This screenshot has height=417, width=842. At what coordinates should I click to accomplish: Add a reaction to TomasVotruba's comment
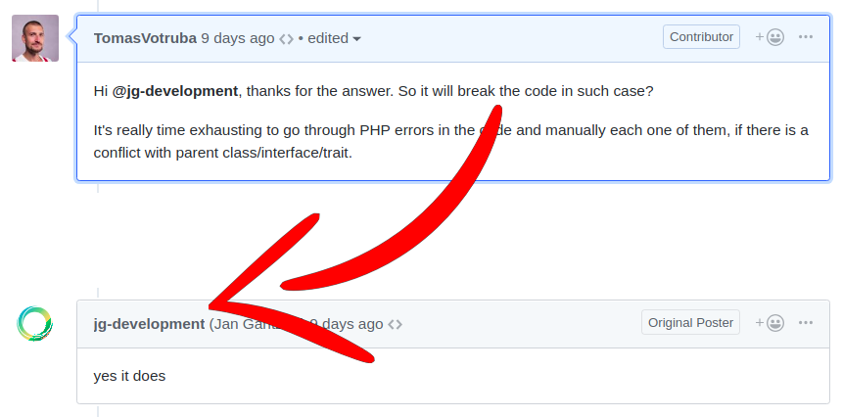coord(770,37)
